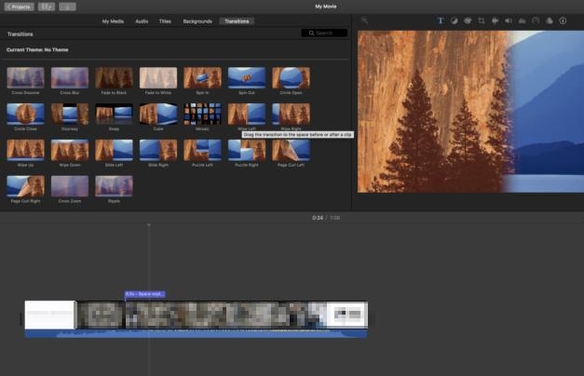The height and width of the screenshot is (376, 584).
Task: Open the clip information icon
Action: (563, 20)
